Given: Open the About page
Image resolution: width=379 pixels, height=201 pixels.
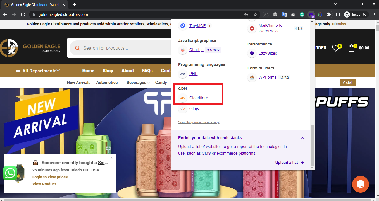Looking at the screenshot, I should pos(128,71).
